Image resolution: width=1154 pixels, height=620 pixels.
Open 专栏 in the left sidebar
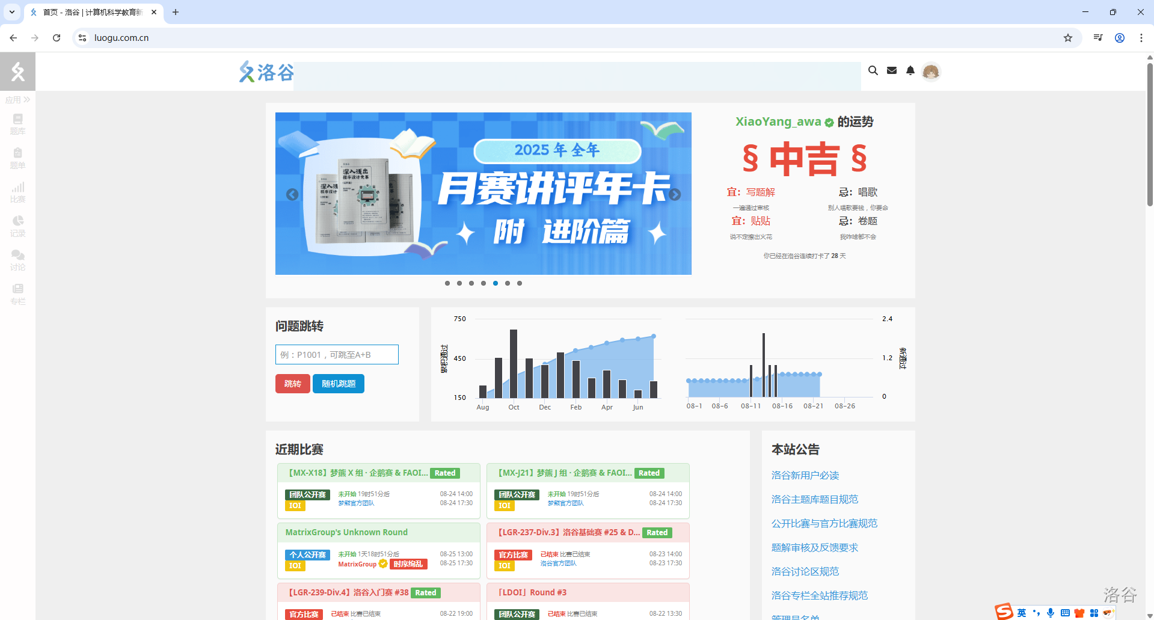[x=17, y=294]
